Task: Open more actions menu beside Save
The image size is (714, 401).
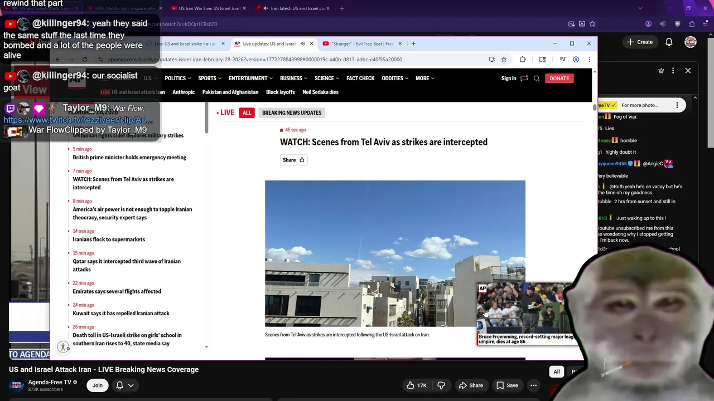Action: (533, 385)
